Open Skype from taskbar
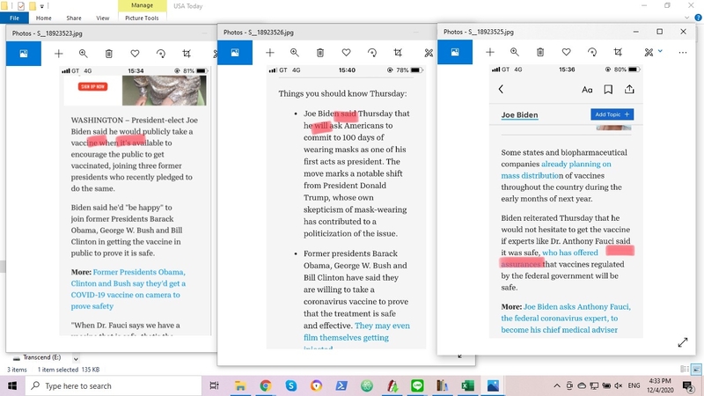This screenshot has width=704, height=396. pos(291,385)
